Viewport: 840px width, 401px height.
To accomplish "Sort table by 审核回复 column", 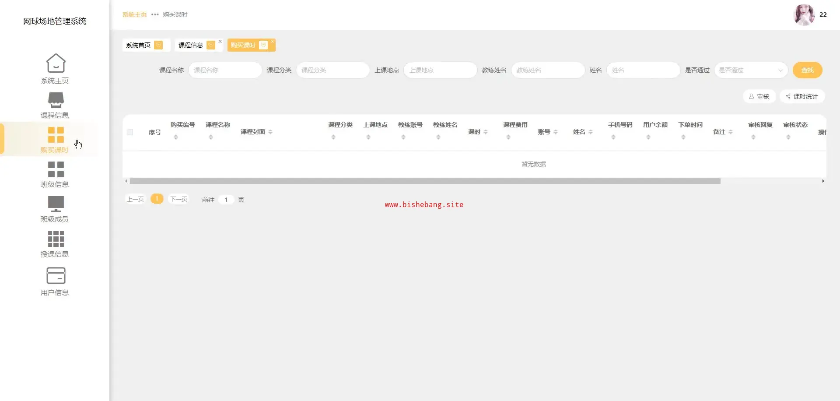I will (753, 137).
